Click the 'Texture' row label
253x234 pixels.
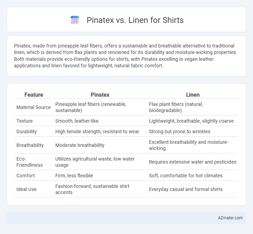25,121
